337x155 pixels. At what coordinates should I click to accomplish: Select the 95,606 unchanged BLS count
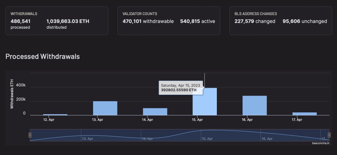(x=305, y=21)
